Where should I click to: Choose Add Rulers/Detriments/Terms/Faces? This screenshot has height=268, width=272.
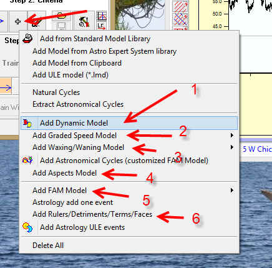click(x=92, y=214)
